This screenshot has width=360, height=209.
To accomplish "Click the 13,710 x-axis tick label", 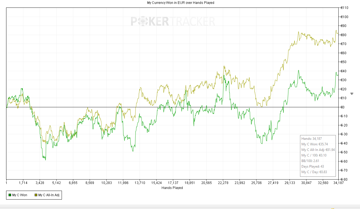I will [x=140, y=183].
